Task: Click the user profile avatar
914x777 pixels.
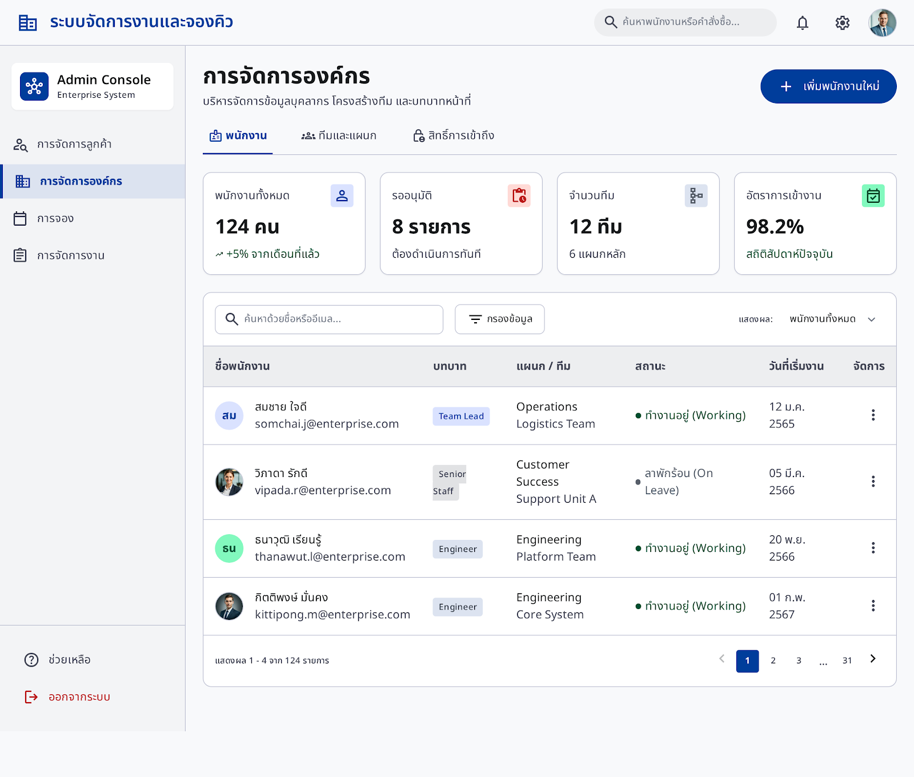Action: 883,23
